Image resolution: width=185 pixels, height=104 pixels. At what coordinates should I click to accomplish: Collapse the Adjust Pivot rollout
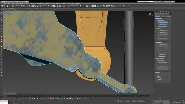[x=159, y=18]
